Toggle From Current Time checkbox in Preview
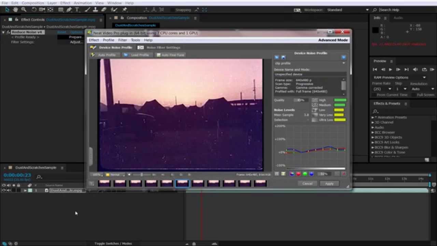The height and width of the screenshot is (246, 437). click(x=374, y=95)
